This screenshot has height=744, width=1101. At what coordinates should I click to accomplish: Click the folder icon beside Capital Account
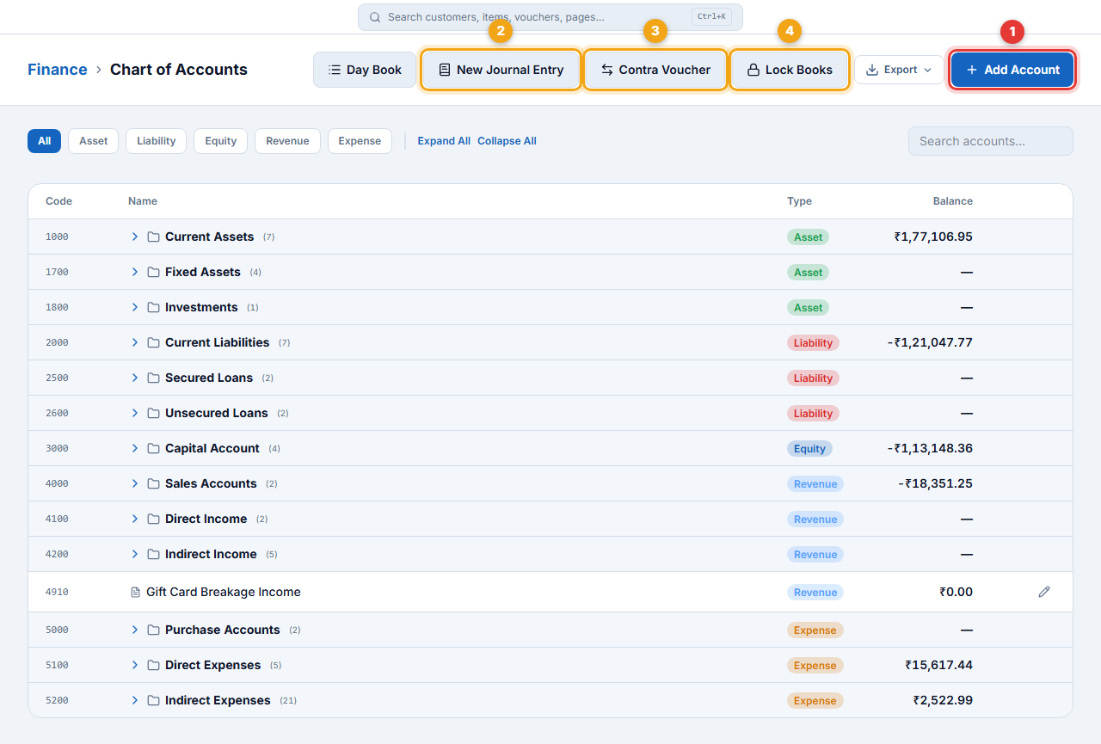tap(153, 448)
